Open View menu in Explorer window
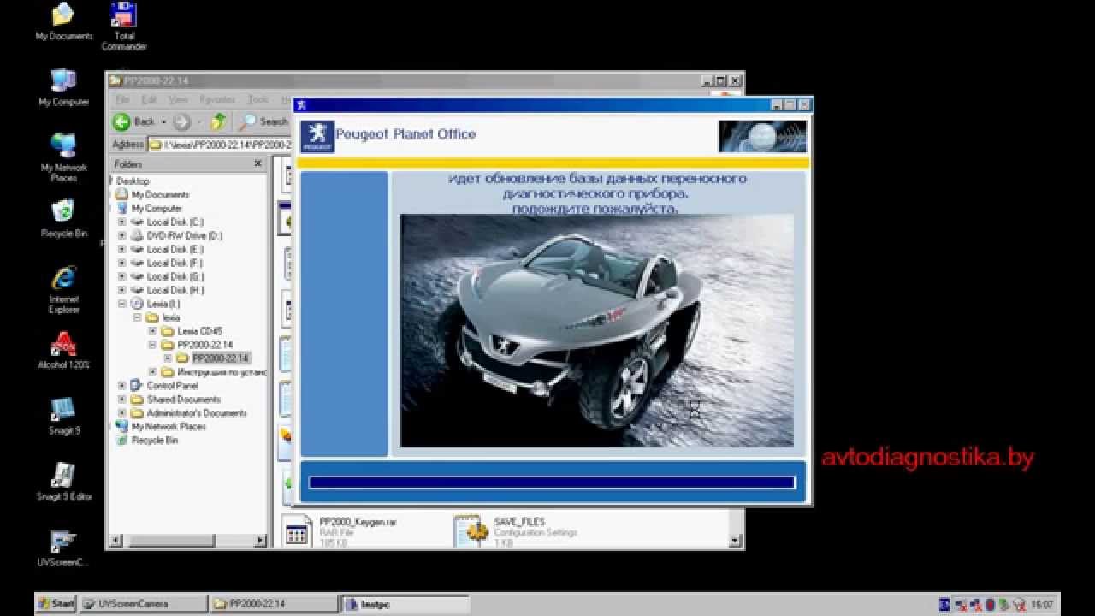This screenshot has height=616, width=1095. (x=177, y=99)
